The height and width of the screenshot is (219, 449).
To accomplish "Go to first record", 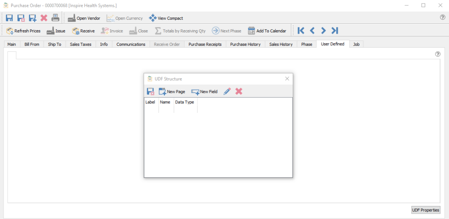I will point(301,31).
